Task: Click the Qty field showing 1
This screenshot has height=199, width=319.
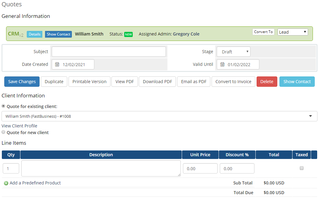Action: pos(11,168)
